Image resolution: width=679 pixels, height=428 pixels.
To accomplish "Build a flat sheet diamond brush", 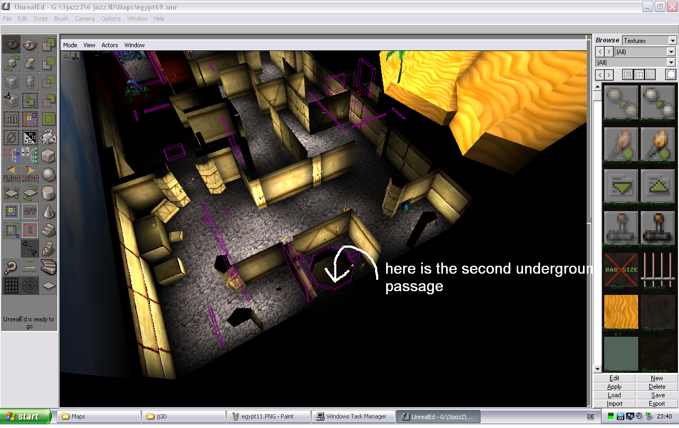I will point(49,285).
